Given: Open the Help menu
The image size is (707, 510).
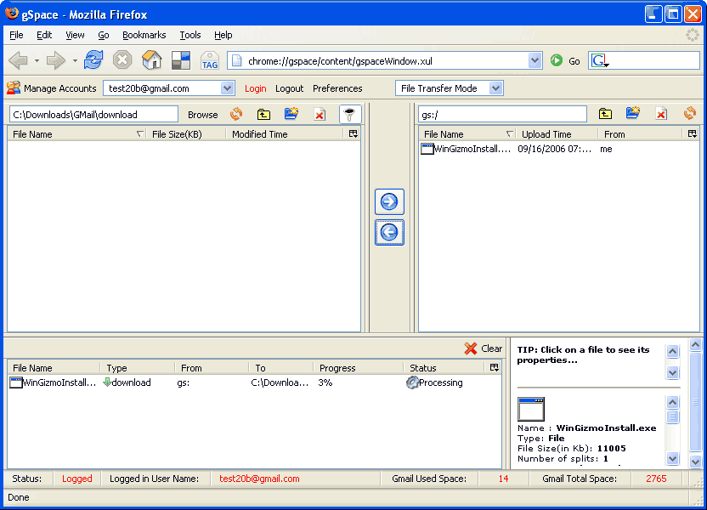Looking at the screenshot, I should pos(223,35).
